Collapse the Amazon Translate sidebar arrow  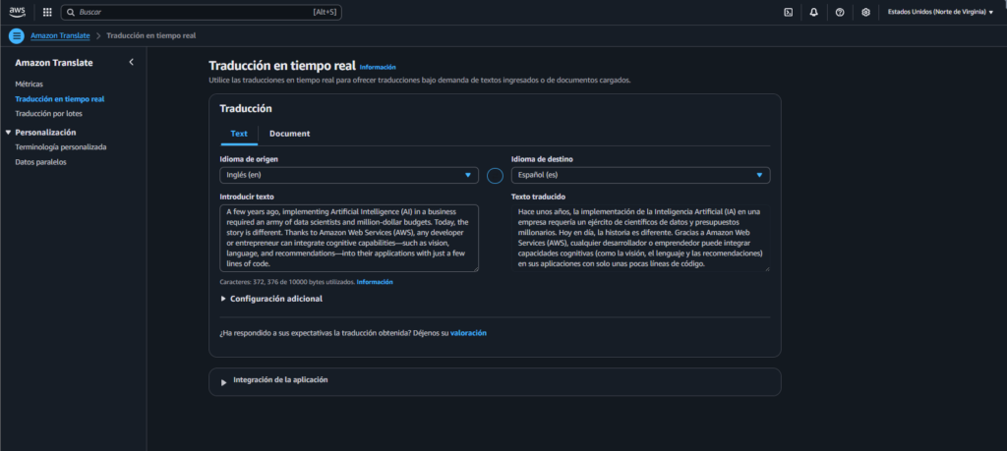pyautogui.click(x=132, y=63)
